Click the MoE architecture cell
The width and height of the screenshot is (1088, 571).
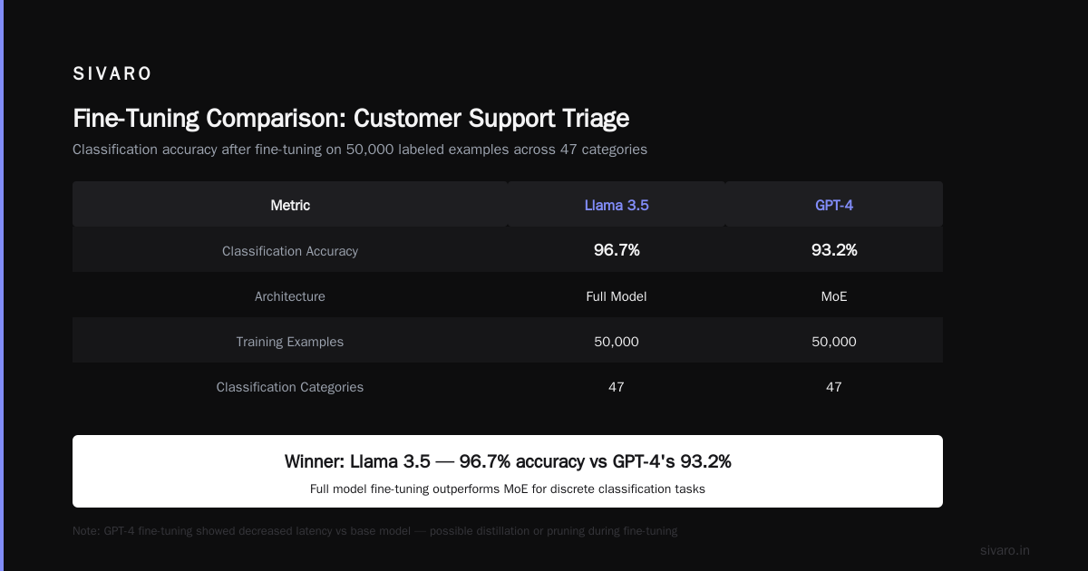click(834, 296)
